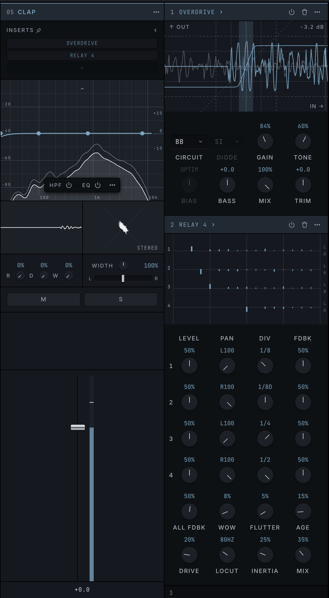Viewport: 329px width, 598px height.
Task: Click the 100 Hz EQ band node
Action: (x=39, y=133)
